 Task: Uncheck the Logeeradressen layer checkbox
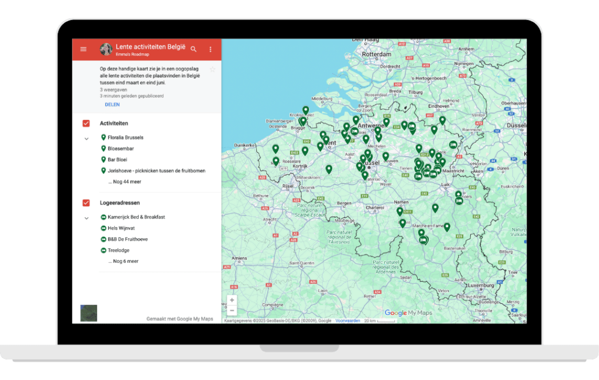[86, 203]
